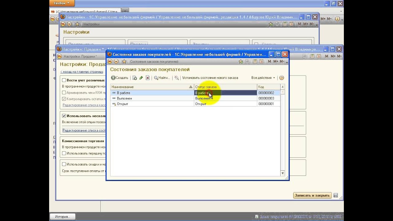The image size is (393, 221).
Task: Add order states page to favorites (green-plus star)
Action: (241, 61)
